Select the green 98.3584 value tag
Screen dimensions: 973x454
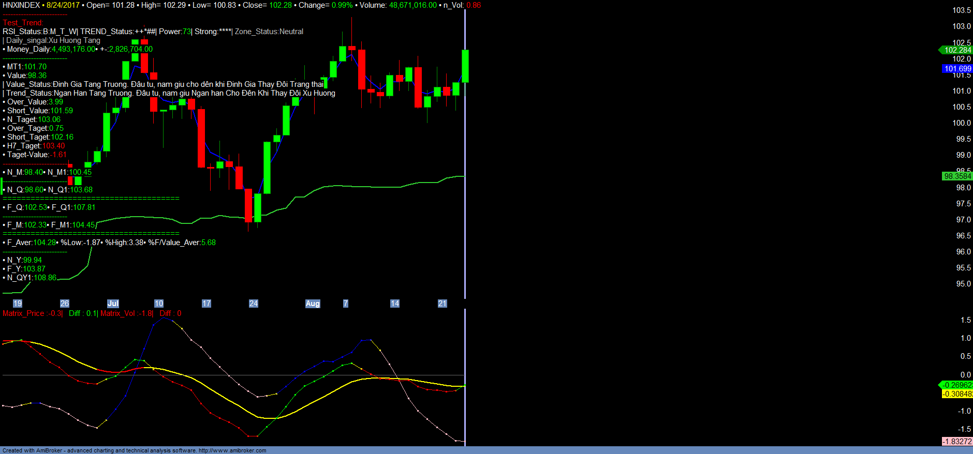click(x=957, y=176)
